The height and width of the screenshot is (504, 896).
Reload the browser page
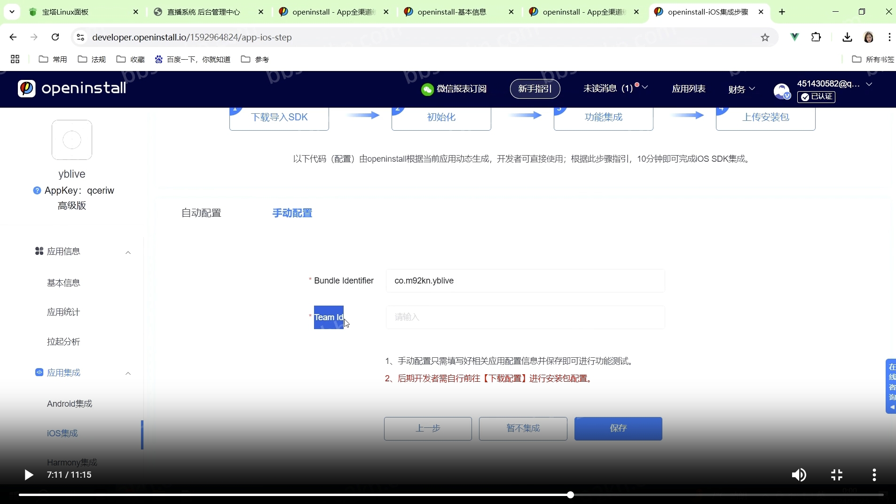coord(55,37)
